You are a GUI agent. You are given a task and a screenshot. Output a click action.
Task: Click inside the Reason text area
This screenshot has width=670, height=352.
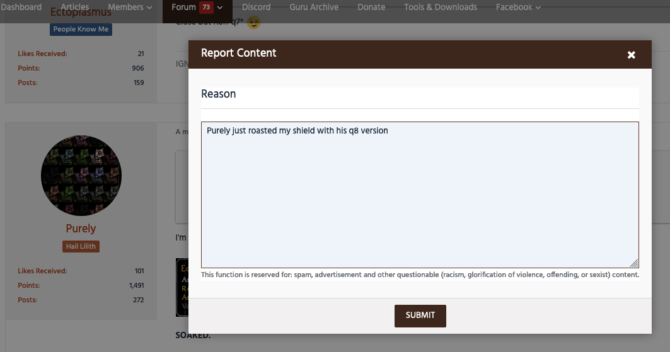coord(419,195)
